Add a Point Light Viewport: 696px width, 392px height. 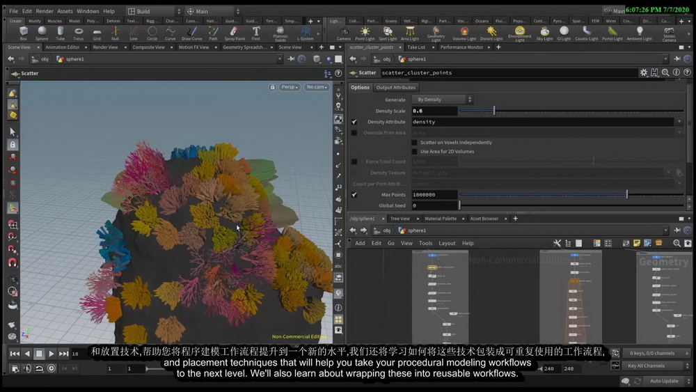(x=365, y=33)
